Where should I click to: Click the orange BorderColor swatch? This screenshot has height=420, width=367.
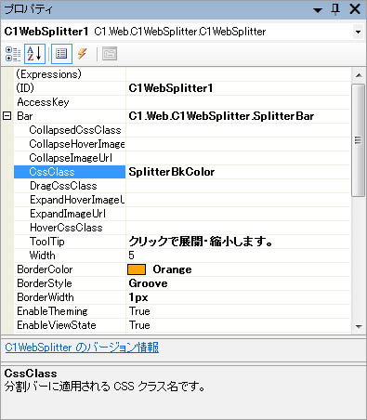point(137,269)
